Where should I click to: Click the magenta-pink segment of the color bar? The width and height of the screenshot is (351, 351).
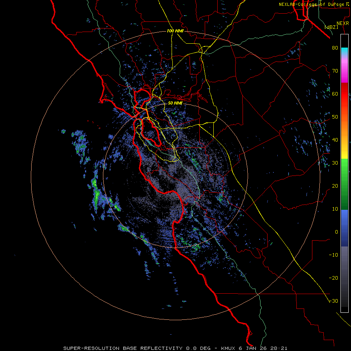[344, 68]
